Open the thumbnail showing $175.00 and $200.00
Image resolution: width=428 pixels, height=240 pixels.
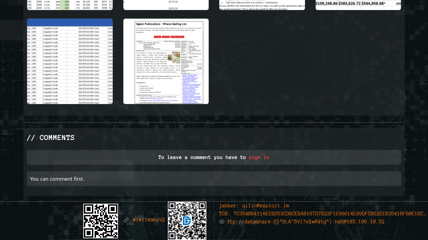(166, 5)
